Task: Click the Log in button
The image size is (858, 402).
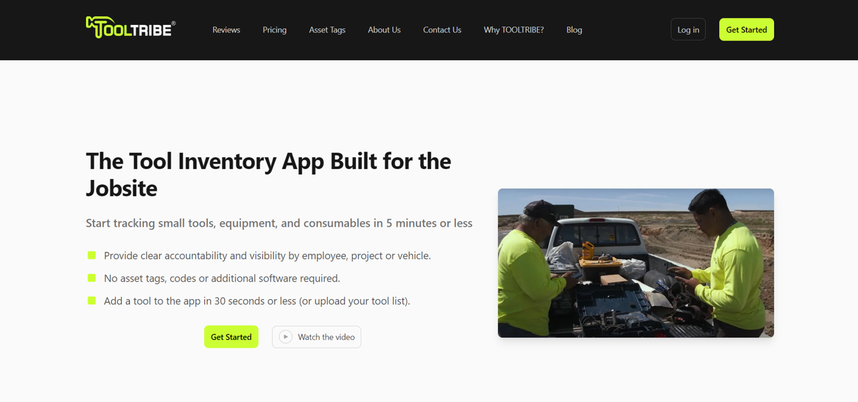Action: pyautogui.click(x=688, y=30)
